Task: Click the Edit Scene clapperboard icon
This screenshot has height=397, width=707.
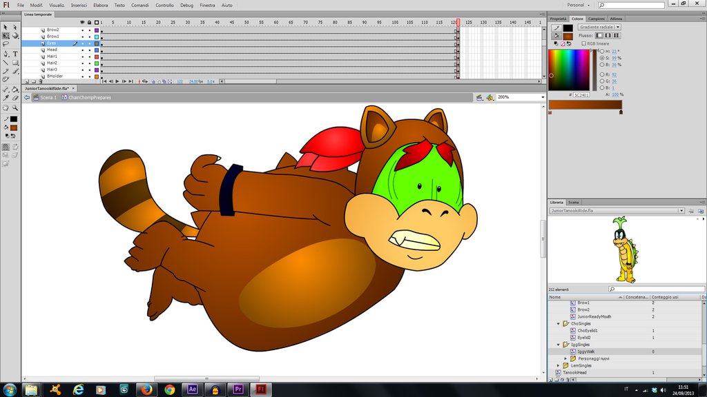Action: pos(479,97)
